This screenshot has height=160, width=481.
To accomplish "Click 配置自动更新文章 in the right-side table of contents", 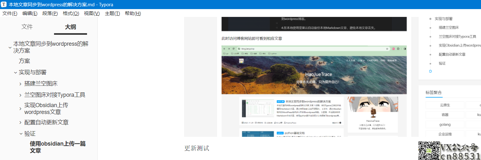I will [x=452, y=54].
